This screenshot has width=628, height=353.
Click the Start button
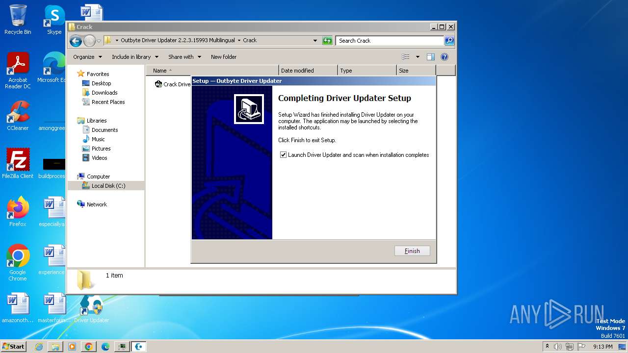point(14,346)
